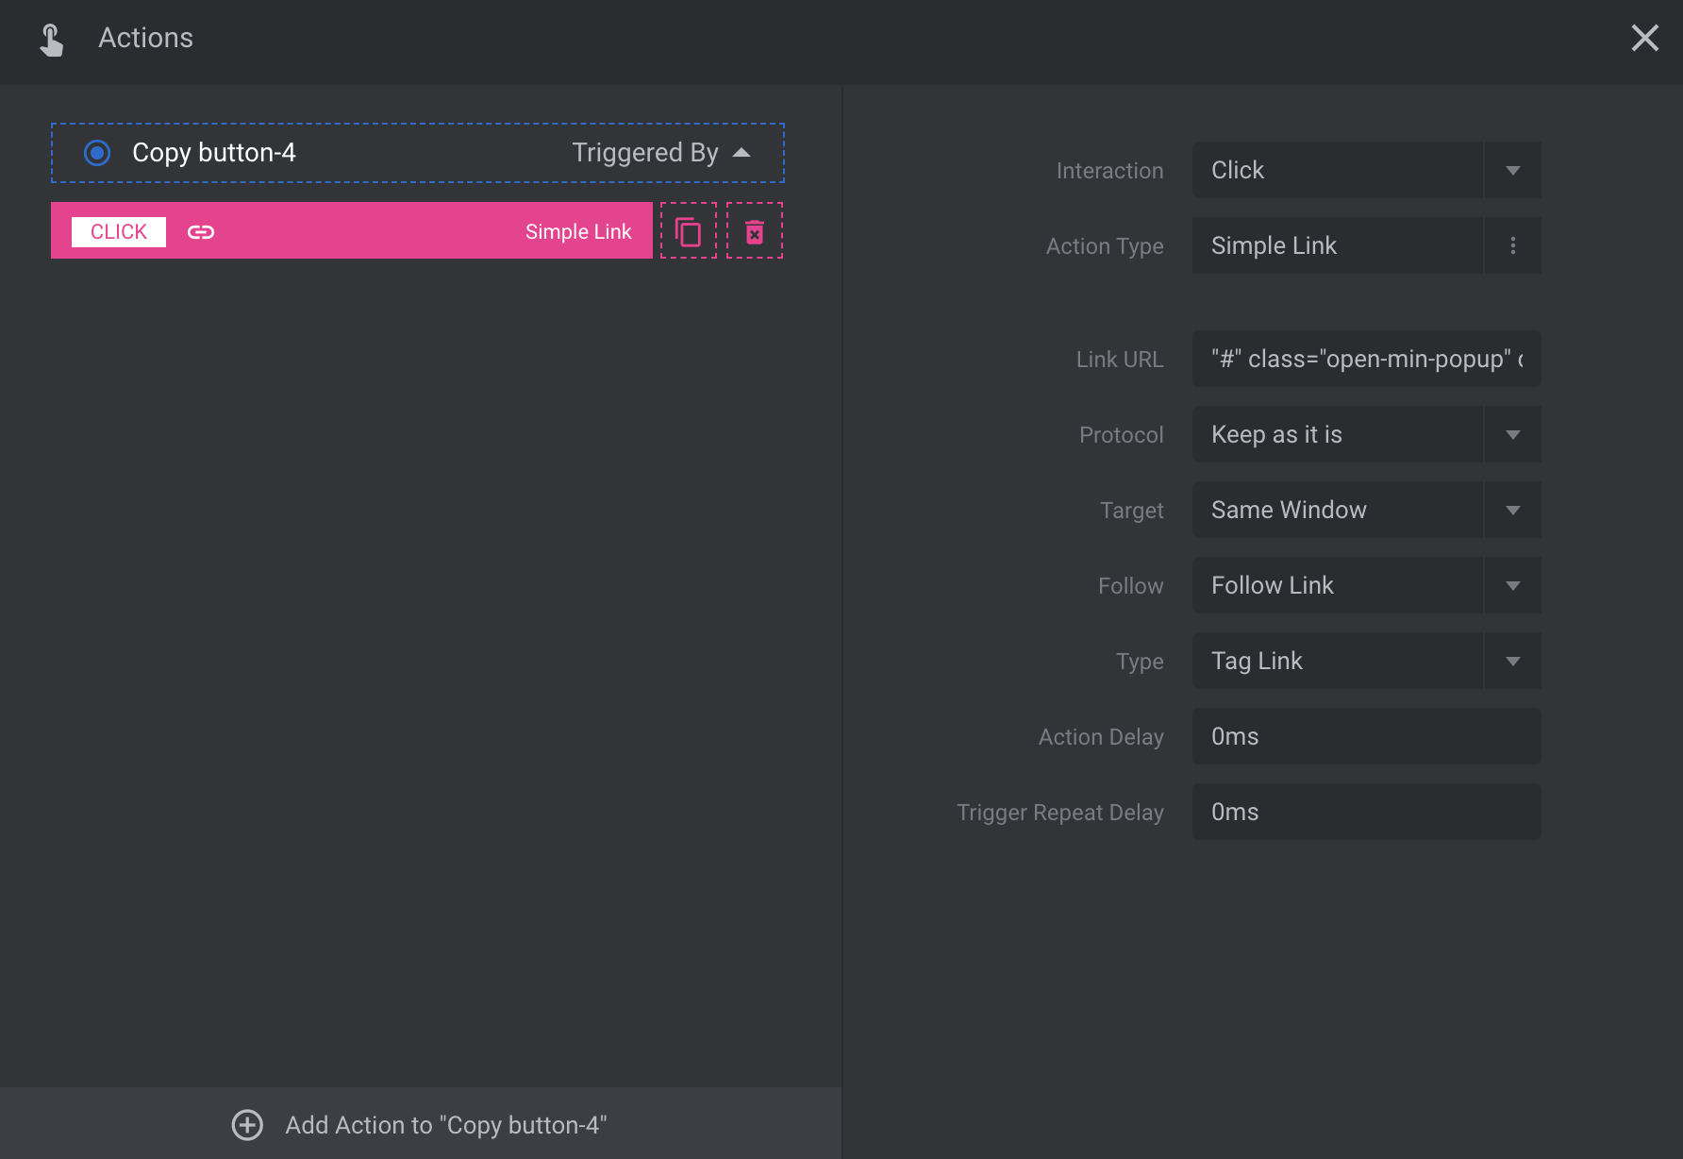Click the Triggered By label

(645, 153)
